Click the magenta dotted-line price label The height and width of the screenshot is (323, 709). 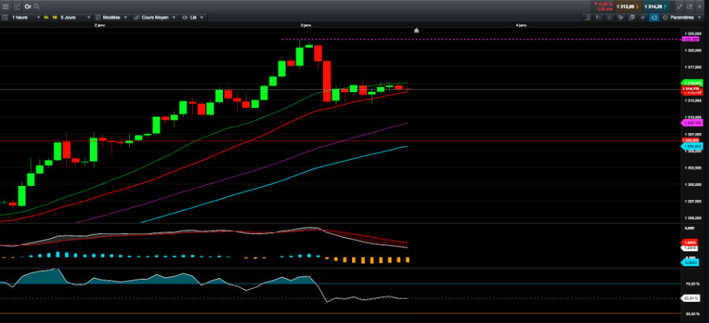point(689,39)
